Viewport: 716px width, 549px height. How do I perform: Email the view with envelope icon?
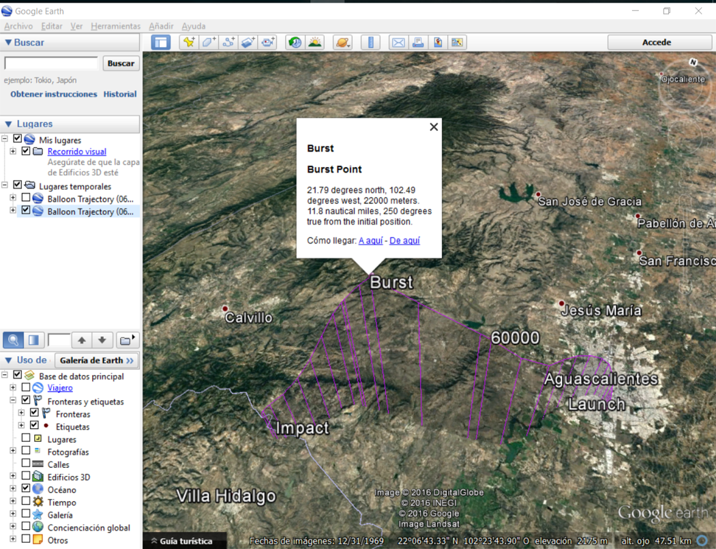(398, 42)
